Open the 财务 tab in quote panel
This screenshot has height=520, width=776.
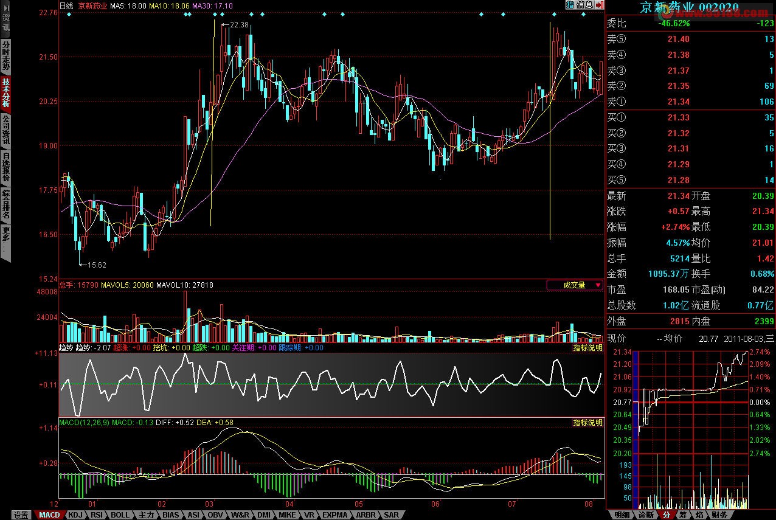[x=719, y=515]
